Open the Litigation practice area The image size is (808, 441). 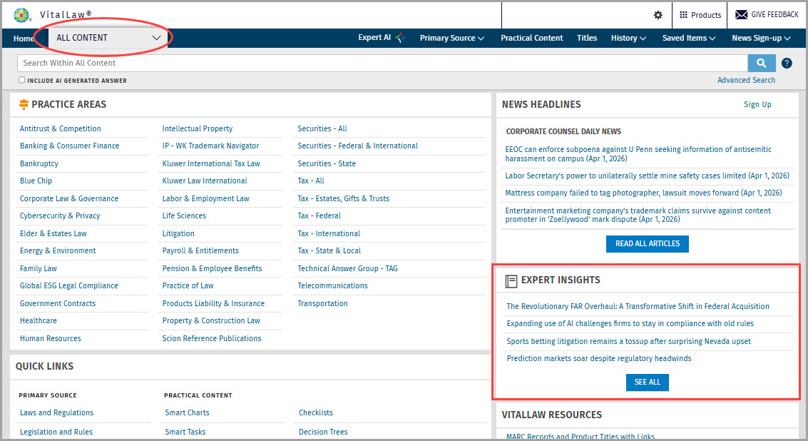coord(178,233)
